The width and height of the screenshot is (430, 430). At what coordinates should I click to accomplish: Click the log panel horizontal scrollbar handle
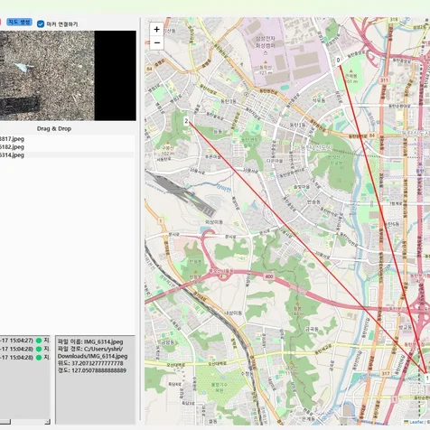5,422
